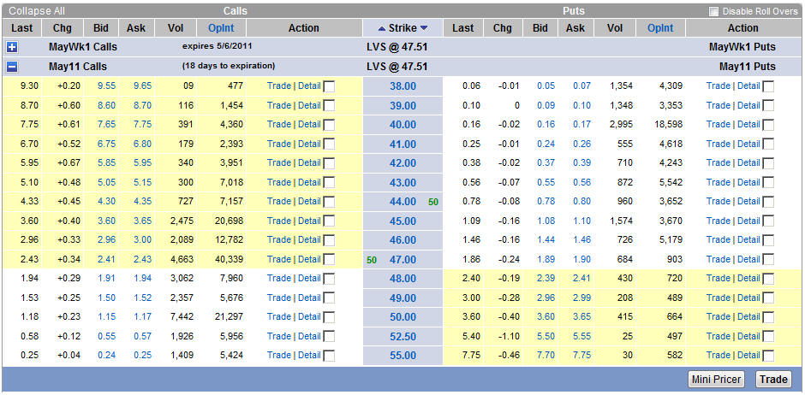
Task: Click Trade link for 40.00 put
Action: [718, 124]
